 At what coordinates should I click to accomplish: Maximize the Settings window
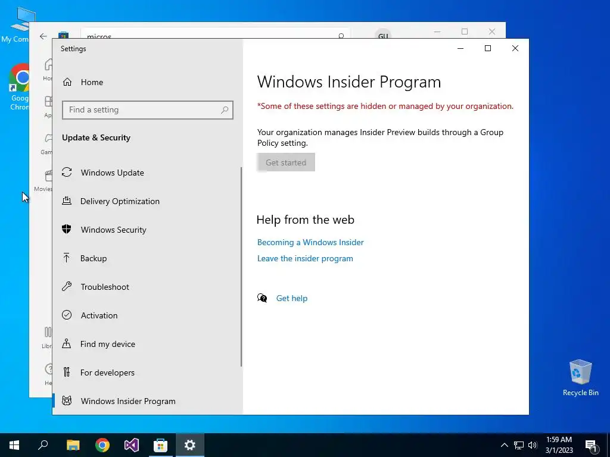[x=488, y=48]
